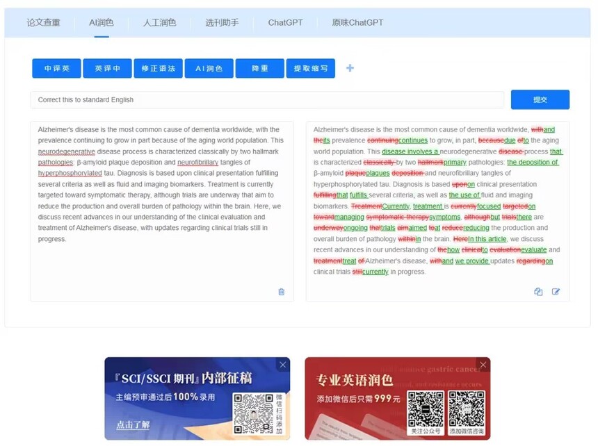Close the SCI/SSCI blue banner ad
This screenshot has height=446, width=598.
[282, 365]
